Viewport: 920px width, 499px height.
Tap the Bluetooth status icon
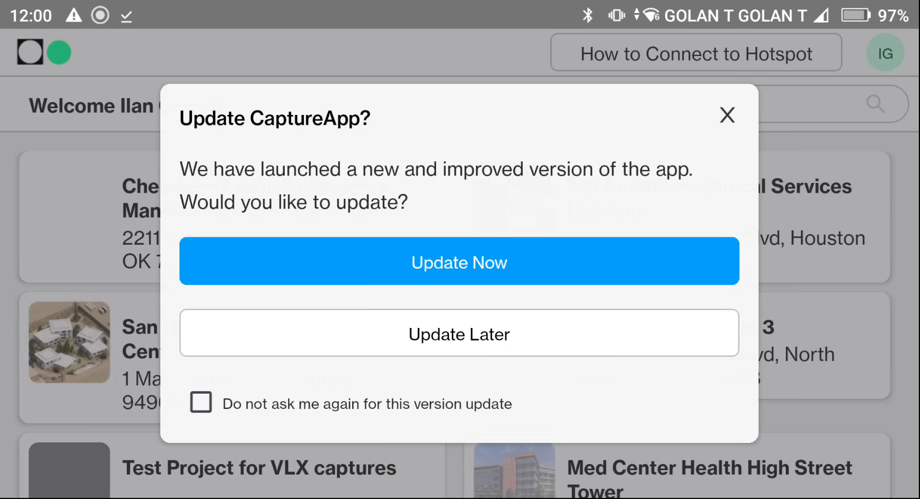click(588, 15)
